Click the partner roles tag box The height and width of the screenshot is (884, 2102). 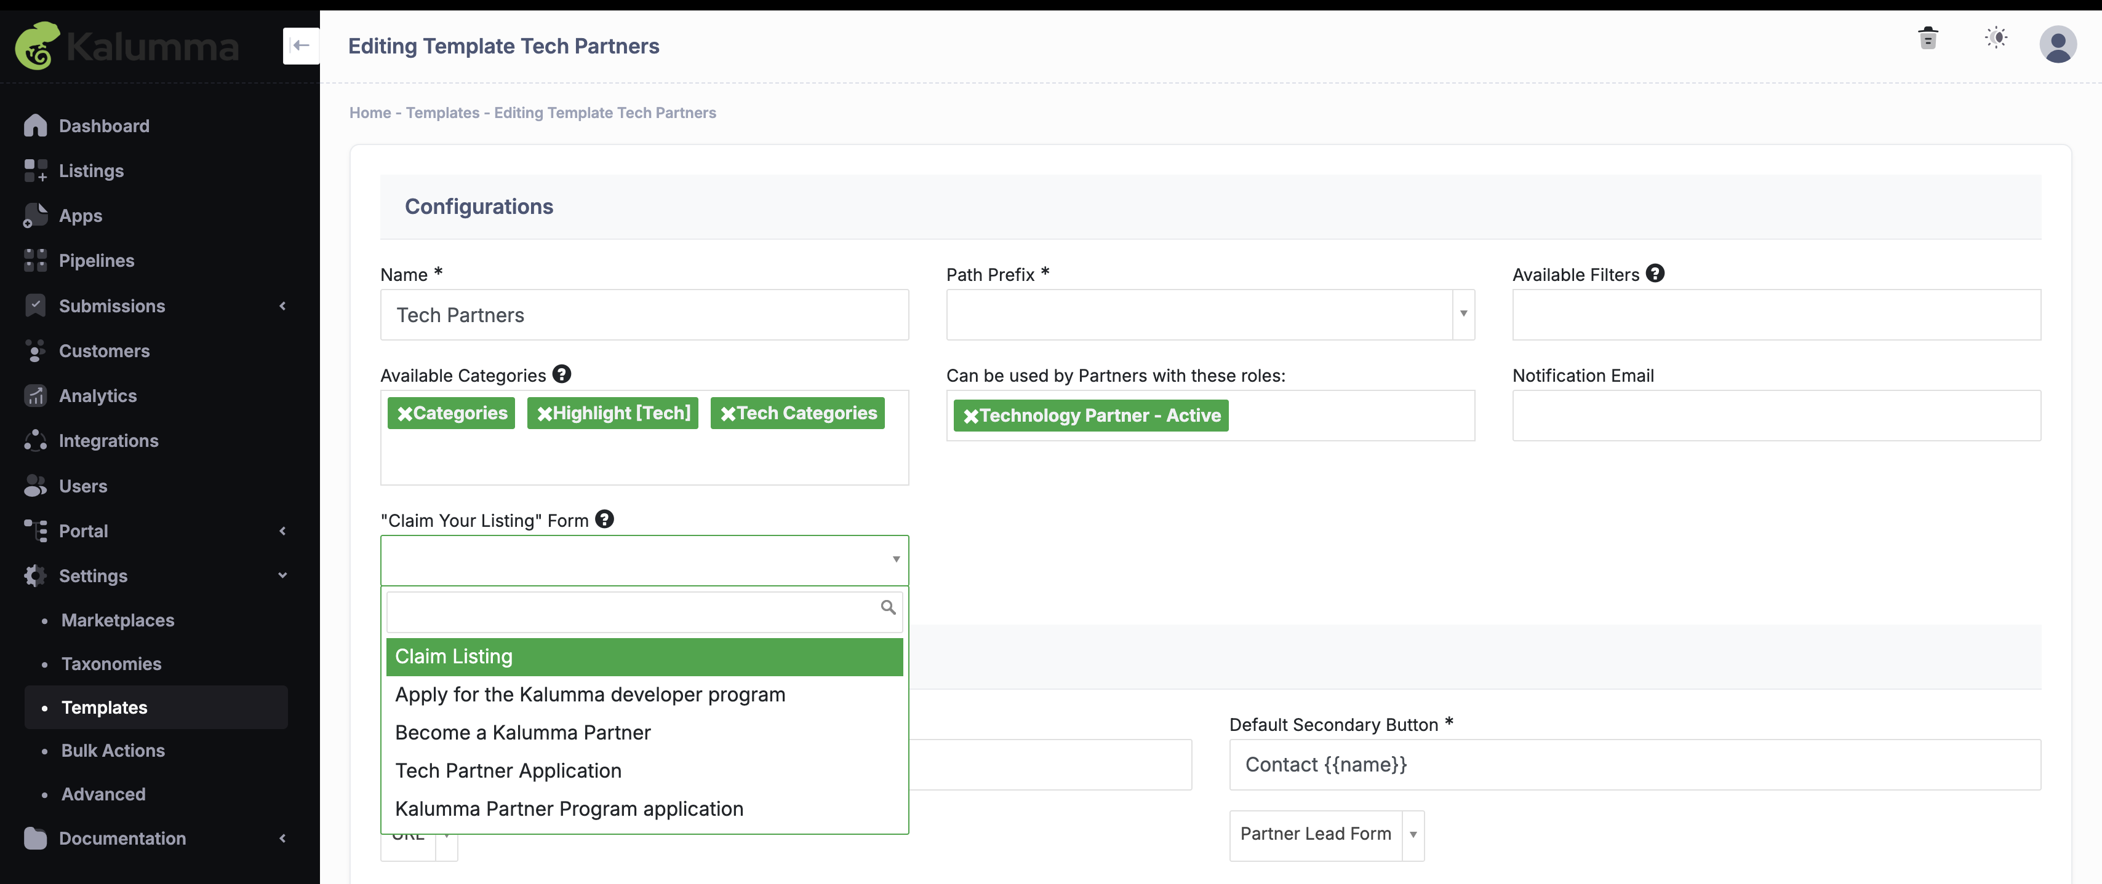pyautogui.click(x=1210, y=416)
